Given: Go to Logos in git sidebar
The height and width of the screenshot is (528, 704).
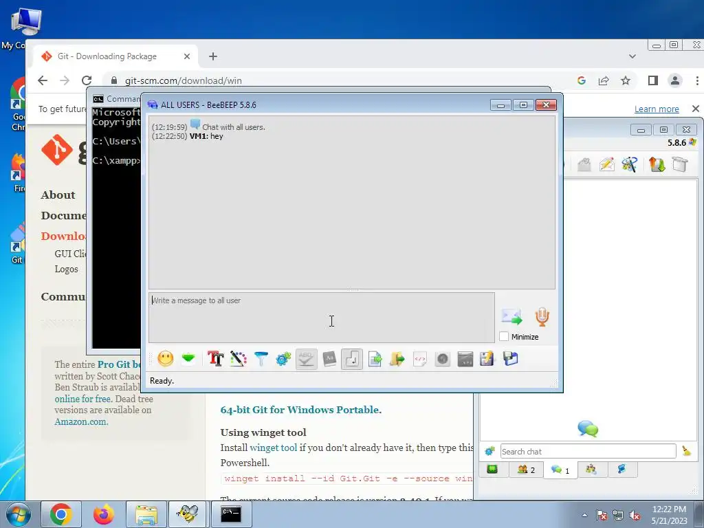Looking at the screenshot, I should (67, 269).
